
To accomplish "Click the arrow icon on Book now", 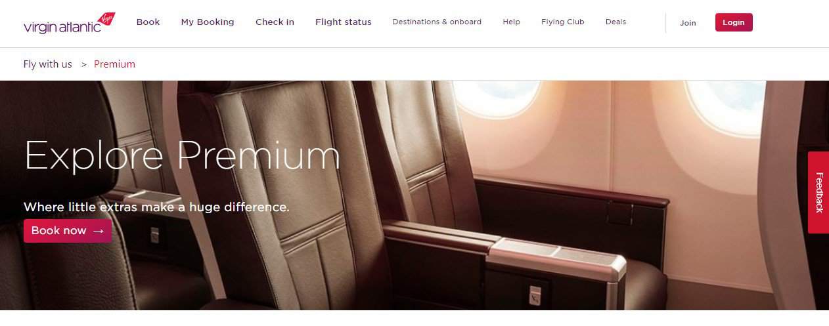I will [x=98, y=231].
